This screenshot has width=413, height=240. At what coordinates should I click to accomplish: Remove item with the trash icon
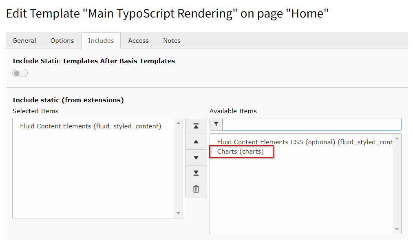point(196,189)
